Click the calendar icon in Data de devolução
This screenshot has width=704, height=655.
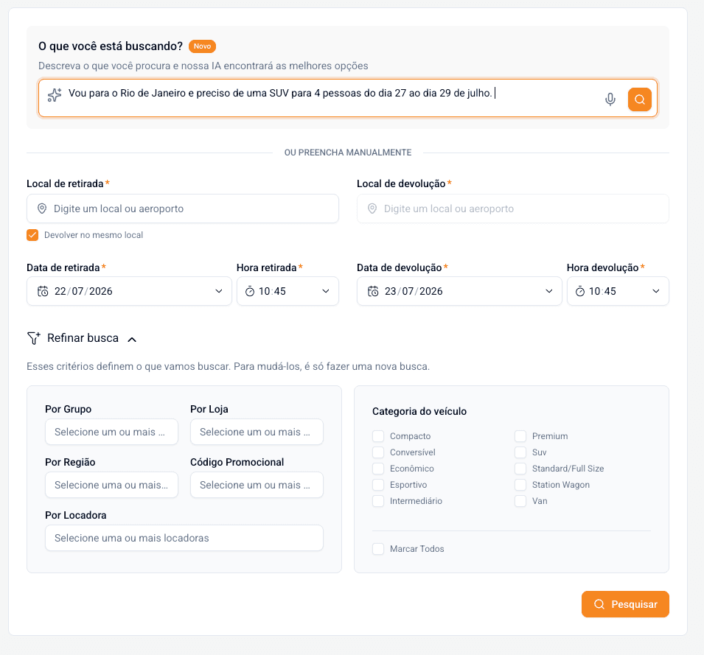[373, 291]
